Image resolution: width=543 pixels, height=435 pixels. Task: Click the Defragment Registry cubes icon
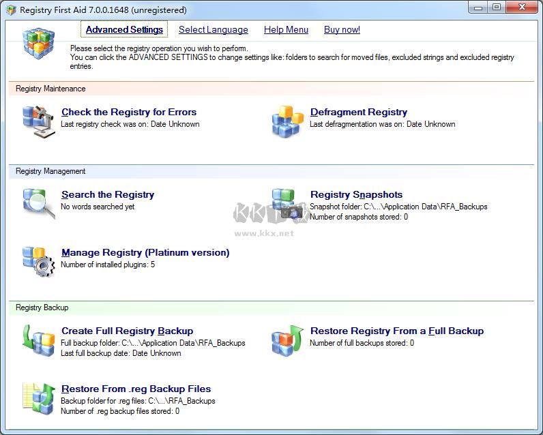point(287,121)
